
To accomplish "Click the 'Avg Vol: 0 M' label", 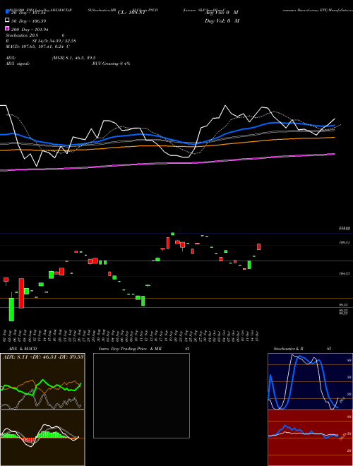I will coord(222,13).
